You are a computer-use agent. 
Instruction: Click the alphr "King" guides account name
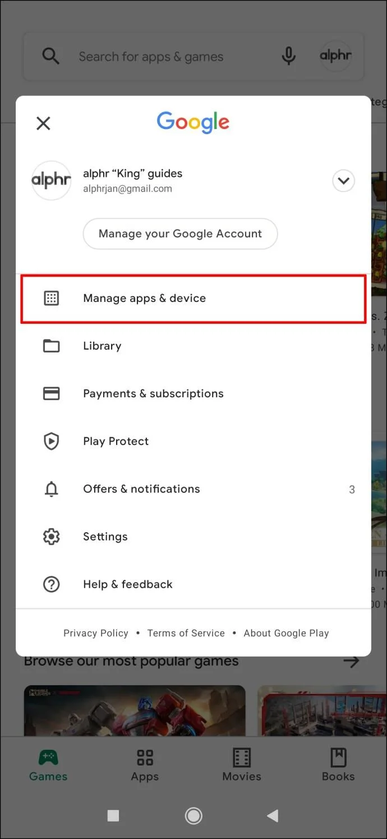[132, 173]
